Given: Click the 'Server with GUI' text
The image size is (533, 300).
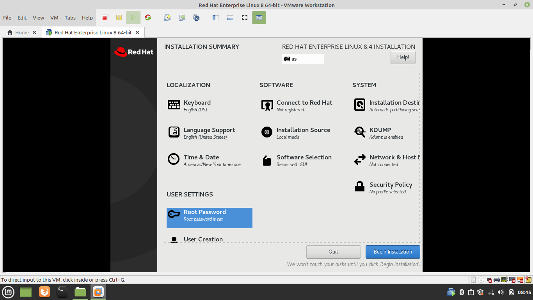Looking at the screenshot, I should click(x=292, y=164).
